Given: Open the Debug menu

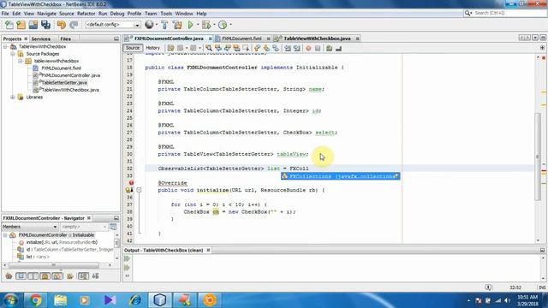Looking at the screenshot, I should pyautogui.click(x=117, y=14).
